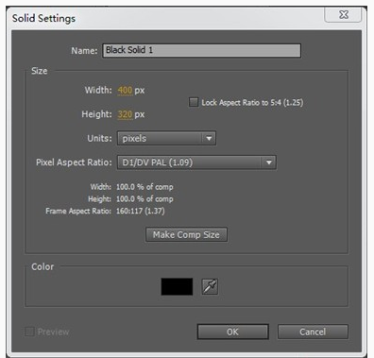Confirm with the OK button

tap(233, 332)
